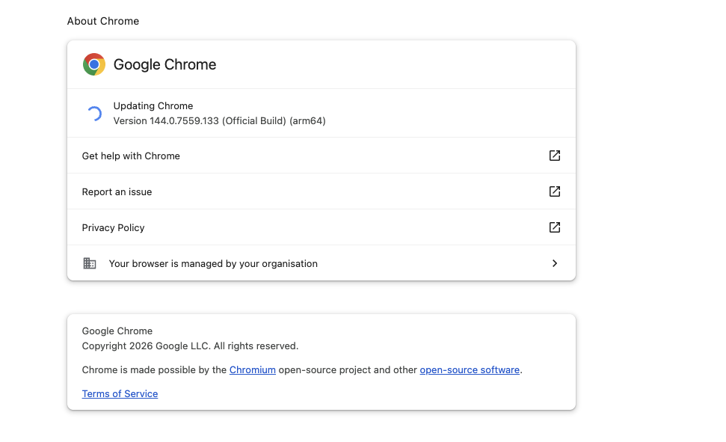Open external link icon for Get help
Screen dimensions: 726x442
coord(555,156)
